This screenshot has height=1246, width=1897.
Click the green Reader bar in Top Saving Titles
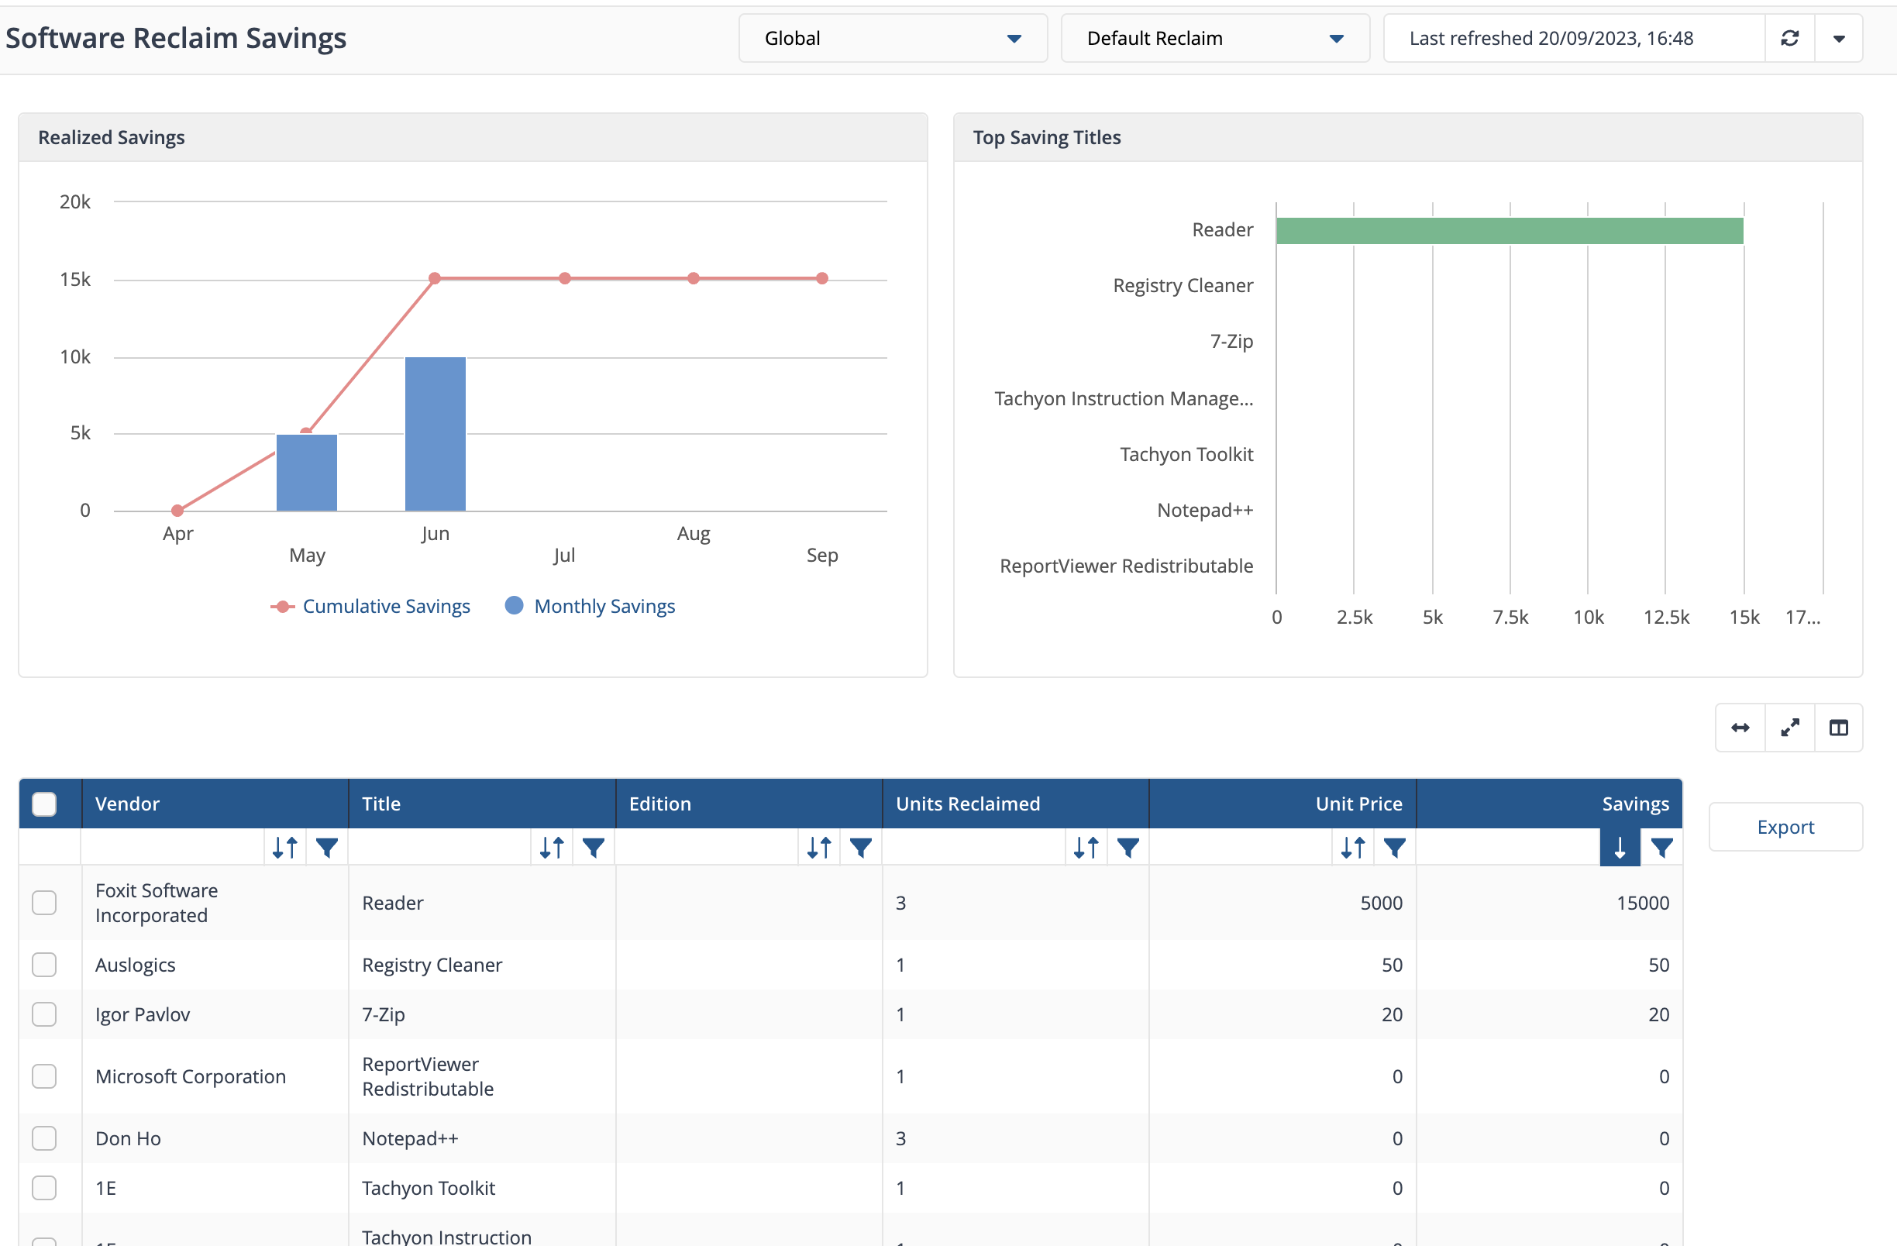coord(1510,230)
